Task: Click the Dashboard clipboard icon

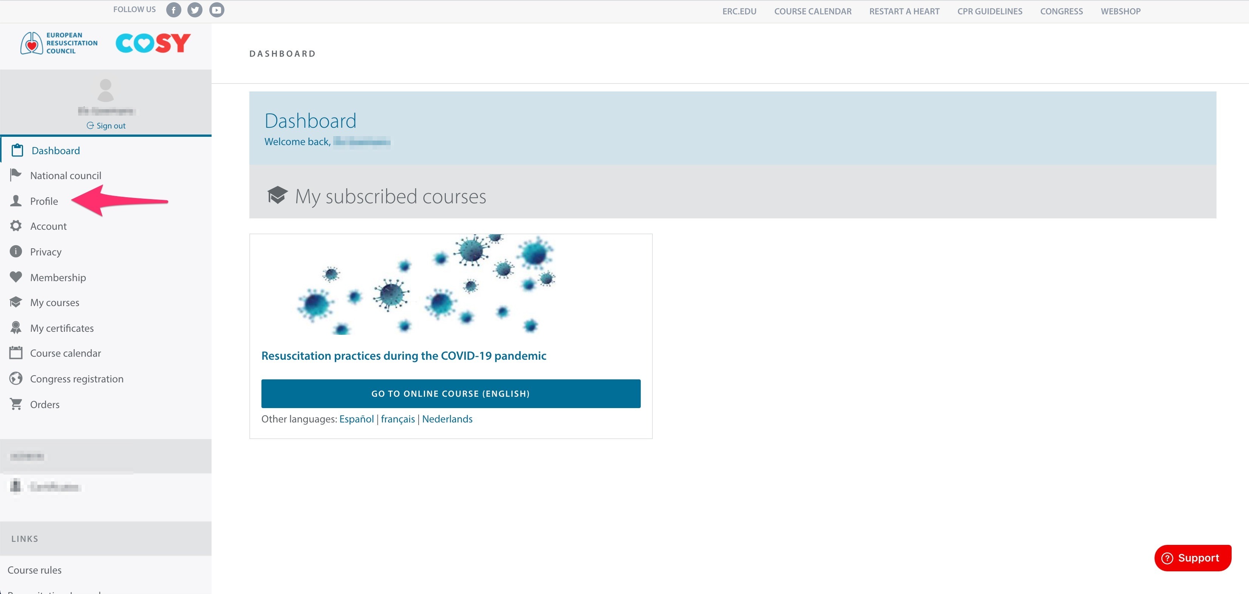Action: pyautogui.click(x=17, y=150)
